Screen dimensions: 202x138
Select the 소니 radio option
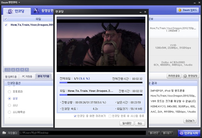coord(9,105)
